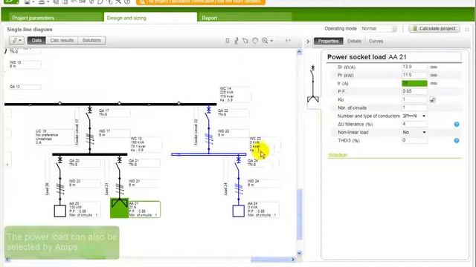476x267 pixels.
Task: Click the horizontal scrollbar right arrow
Action: click(x=293, y=260)
